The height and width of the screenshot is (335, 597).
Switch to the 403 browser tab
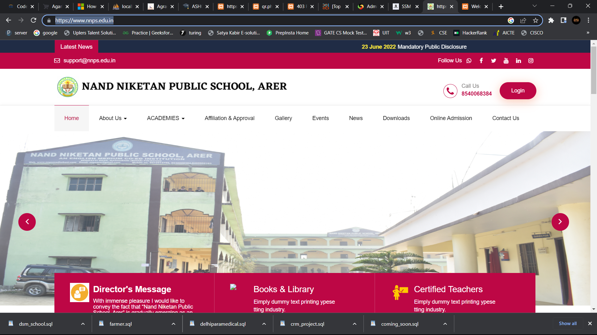coord(301,7)
